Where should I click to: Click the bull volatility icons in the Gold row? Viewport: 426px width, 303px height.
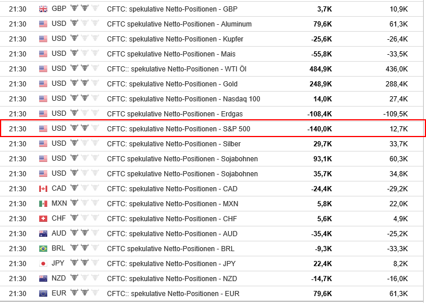84,84
